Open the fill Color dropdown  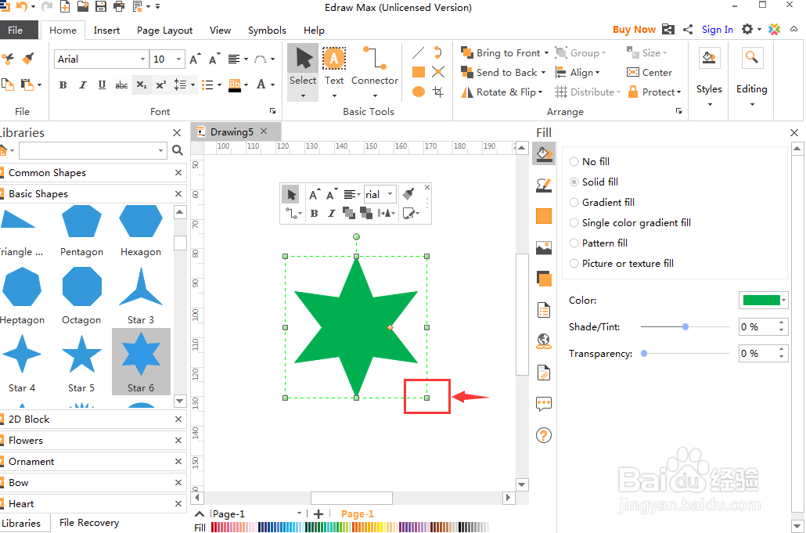(x=784, y=301)
